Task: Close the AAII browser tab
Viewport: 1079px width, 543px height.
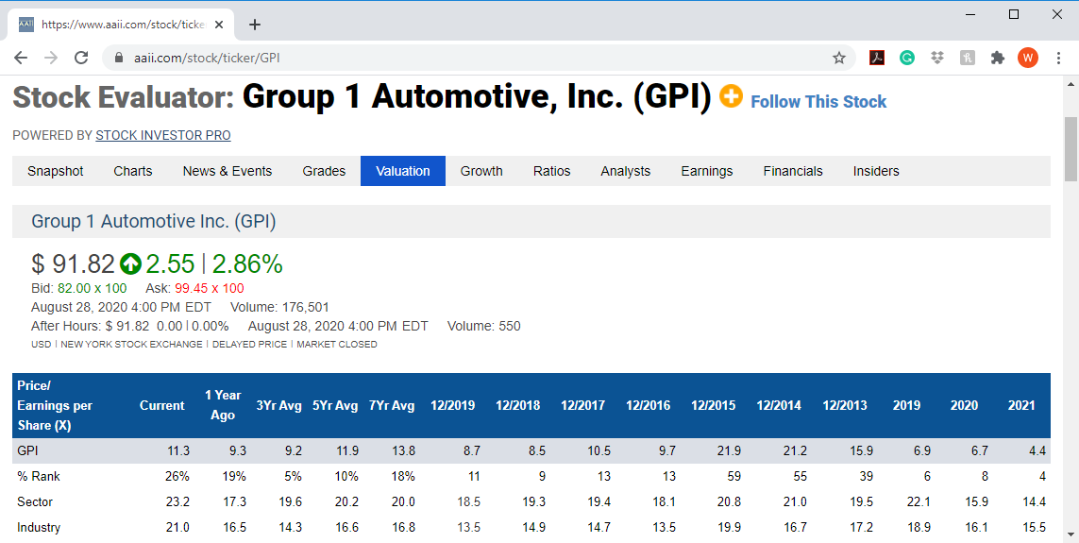Action: [219, 25]
